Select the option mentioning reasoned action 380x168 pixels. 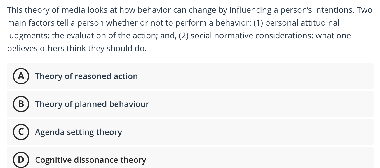click(x=86, y=76)
